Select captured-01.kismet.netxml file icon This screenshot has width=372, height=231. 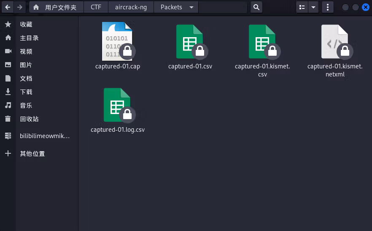[x=335, y=42]
